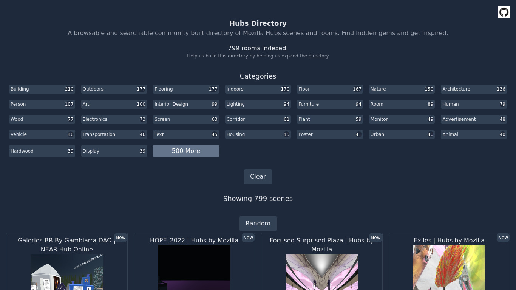The image size is (516, 290).
Task: Filter by Monitor category
Action: [x=402, y=119]
